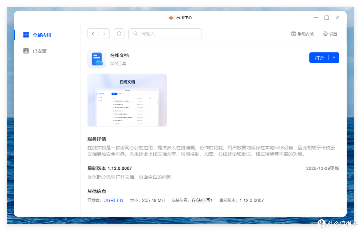Select the 255.48 MB size value
This screenshot has width=361, height=231.
[x=153, y=200]
